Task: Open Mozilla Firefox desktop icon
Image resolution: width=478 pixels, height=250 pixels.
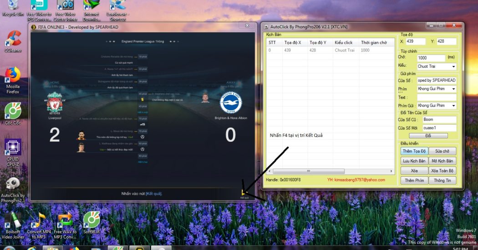Action: pyautogui.click(x=13, y=80)
